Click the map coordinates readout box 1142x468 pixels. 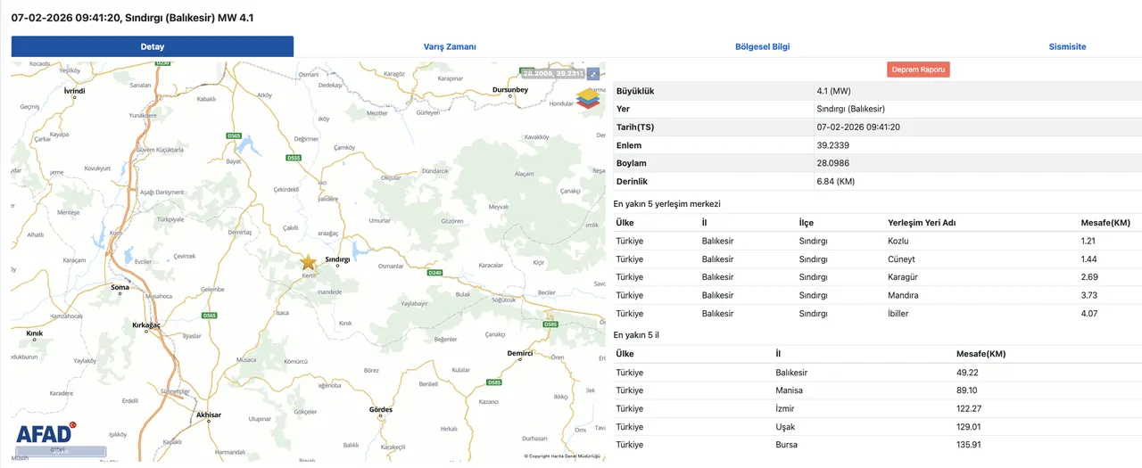[x=552, y=74]
